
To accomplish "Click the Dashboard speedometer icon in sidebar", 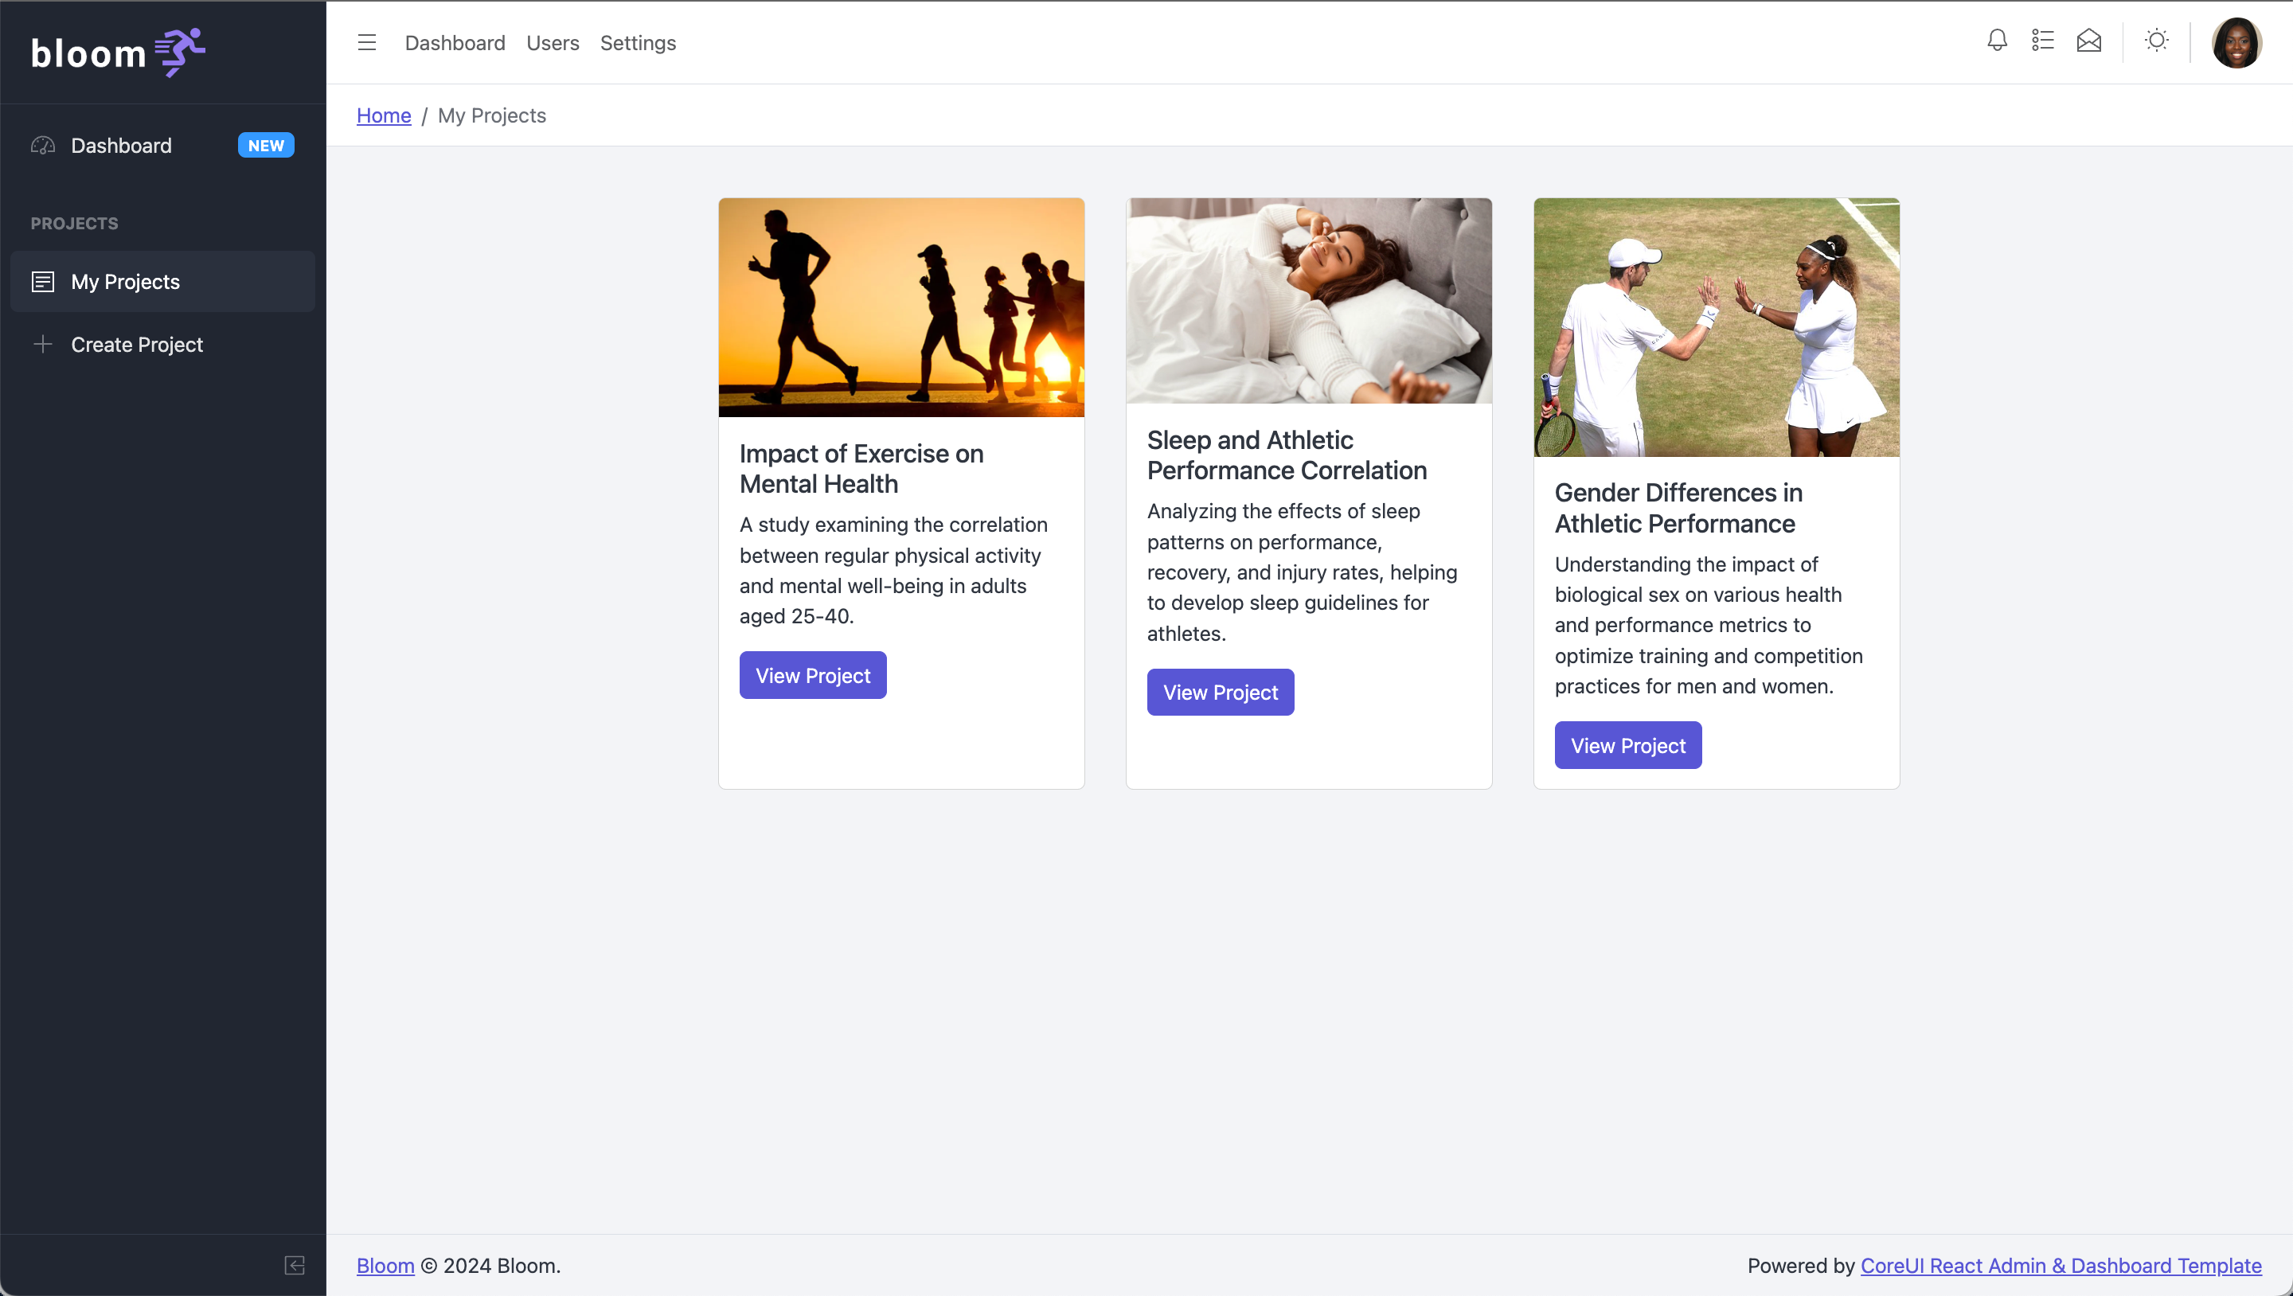I will (x=43, y=146).
